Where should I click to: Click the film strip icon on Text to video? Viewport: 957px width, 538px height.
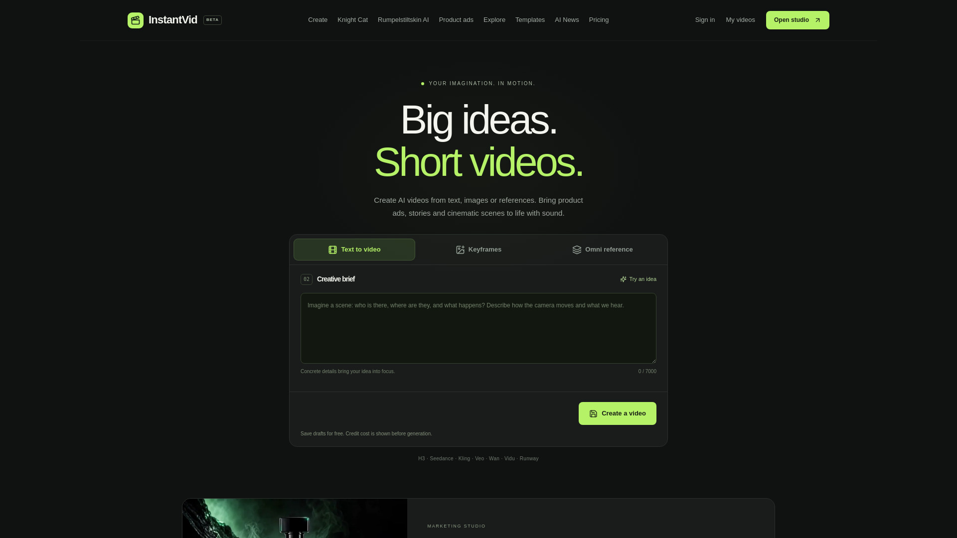332,250
